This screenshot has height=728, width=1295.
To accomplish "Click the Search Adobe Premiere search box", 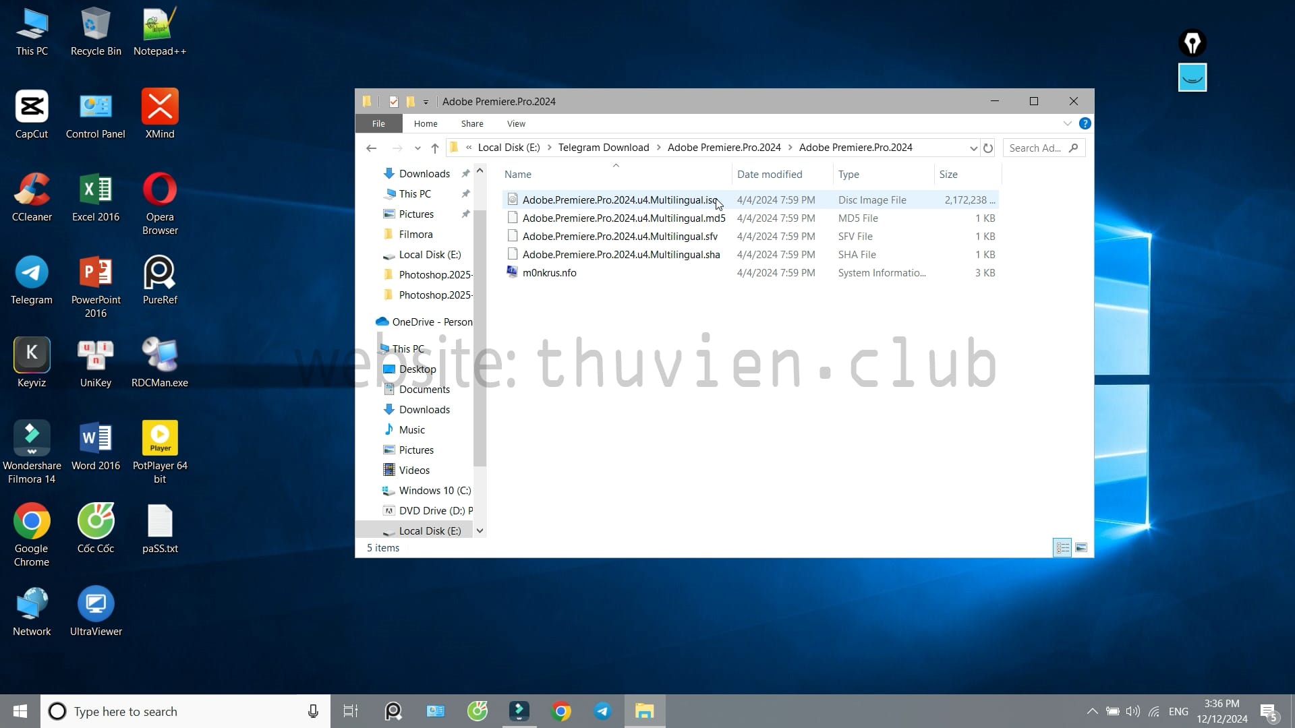I will click(x=1043, y=148).
